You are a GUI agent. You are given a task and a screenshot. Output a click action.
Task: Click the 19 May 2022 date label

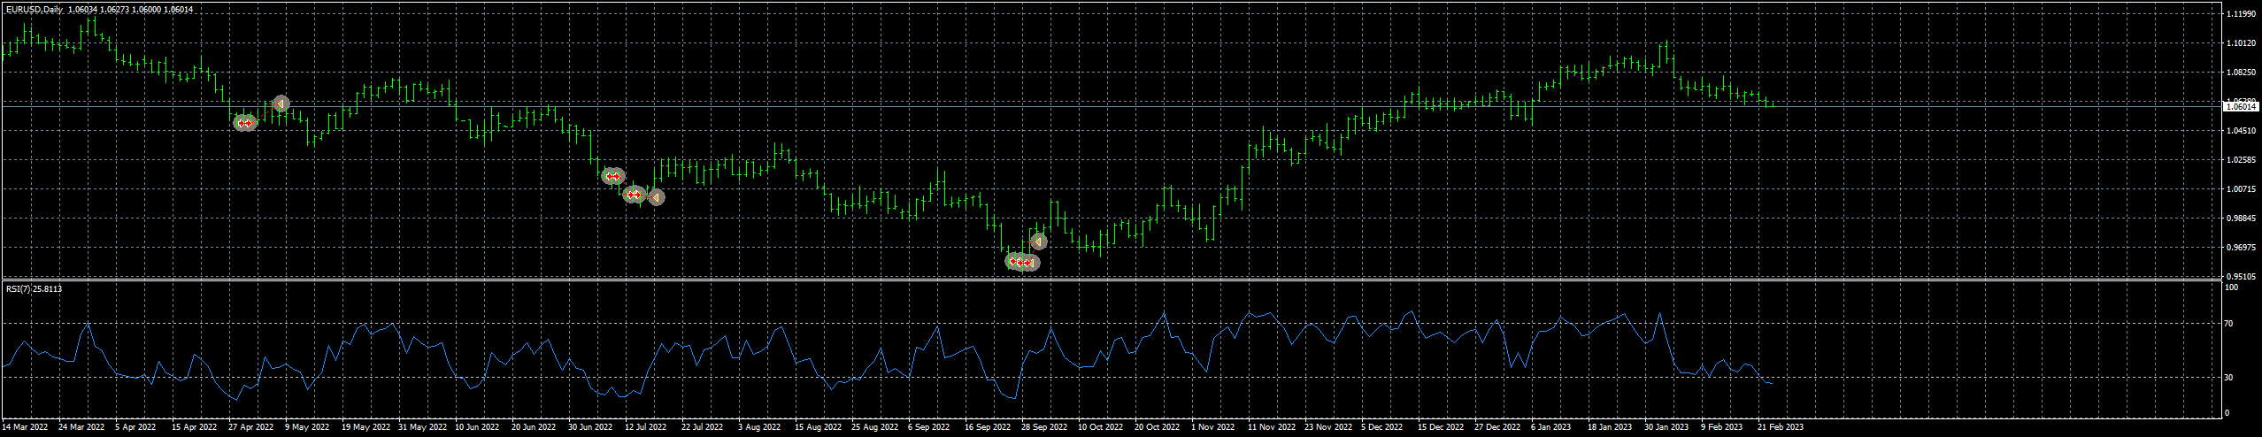coord(365,426)
